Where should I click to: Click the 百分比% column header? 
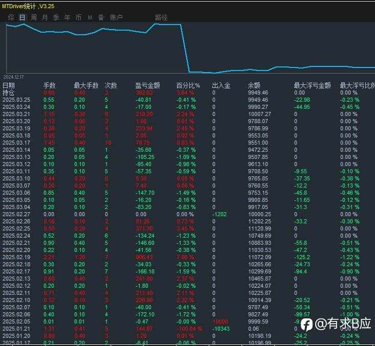coord(188,85)
